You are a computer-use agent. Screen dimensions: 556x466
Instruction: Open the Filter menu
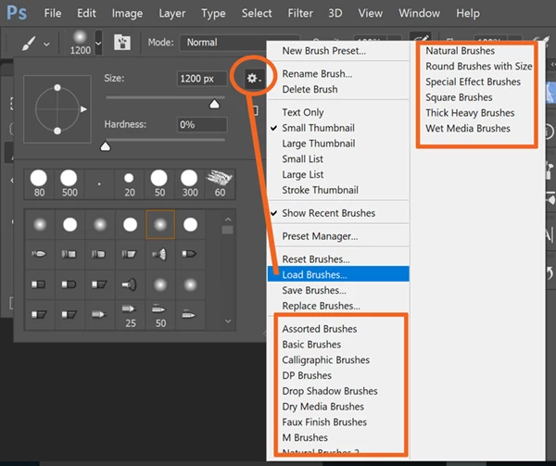(x=300, y=14)
